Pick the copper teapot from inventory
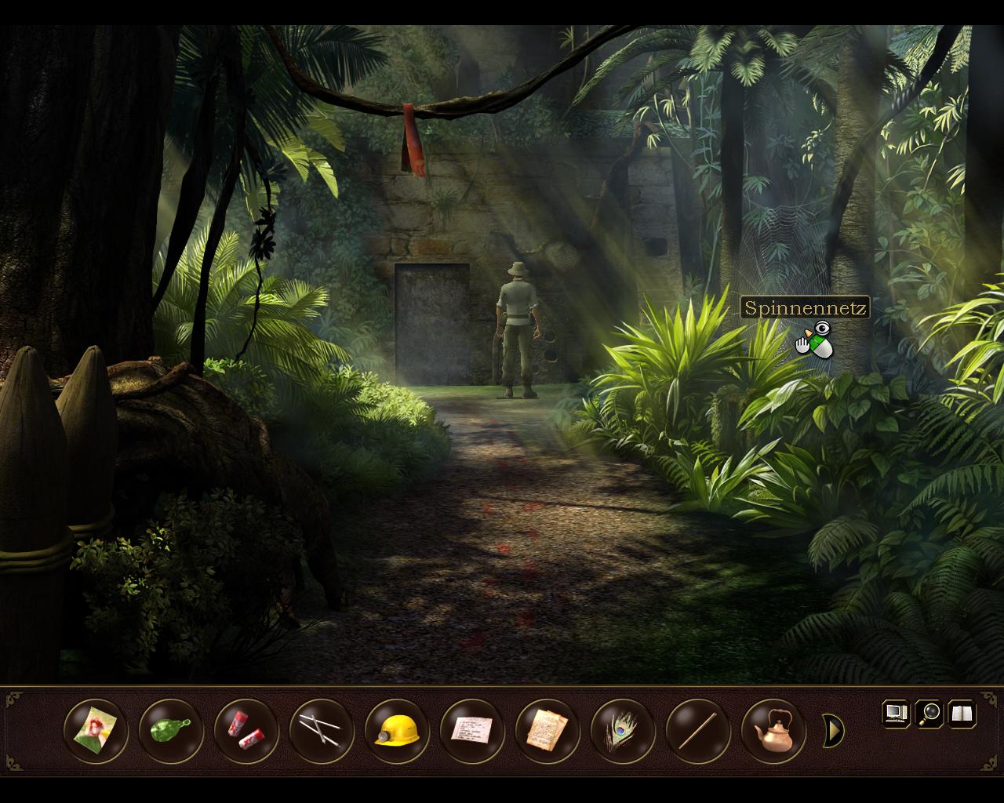 pyautogui.click(x=773, y=731)
